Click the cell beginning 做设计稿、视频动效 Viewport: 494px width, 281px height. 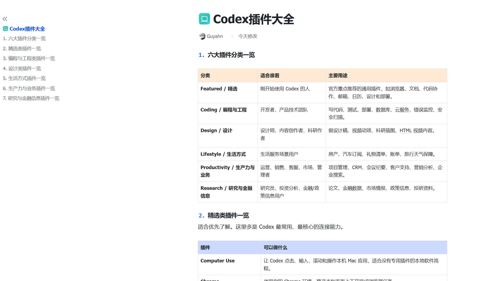click(386, 136)
